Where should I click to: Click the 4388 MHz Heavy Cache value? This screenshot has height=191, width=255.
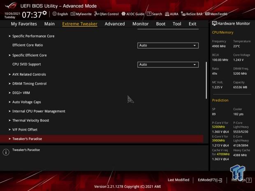[x=240, y=155]
